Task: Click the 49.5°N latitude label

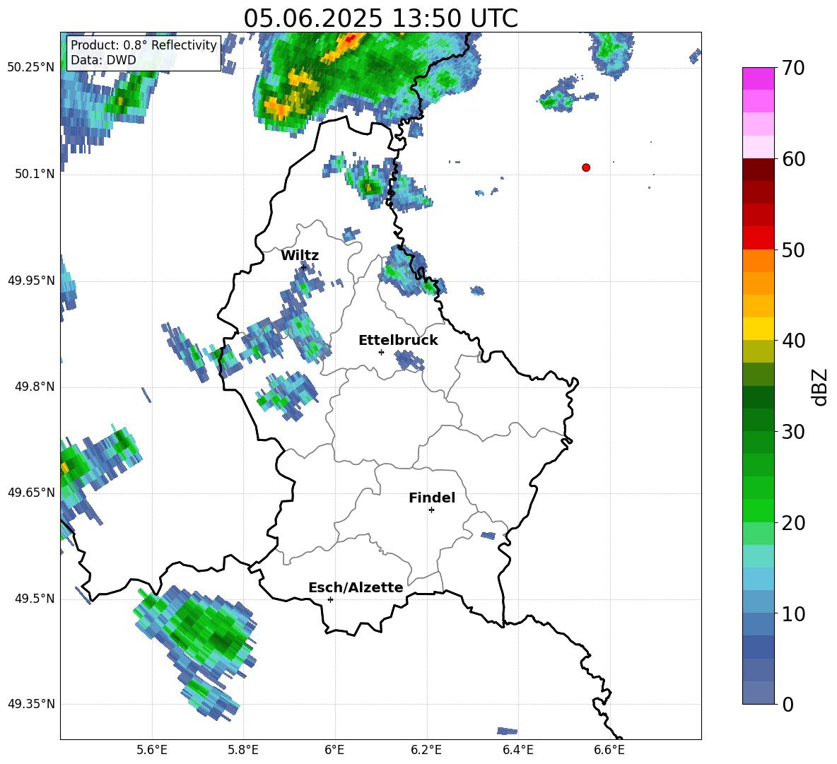Action: [x=35, y=599]
